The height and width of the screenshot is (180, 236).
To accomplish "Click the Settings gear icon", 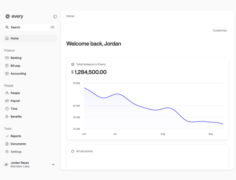I will point(7,151).
